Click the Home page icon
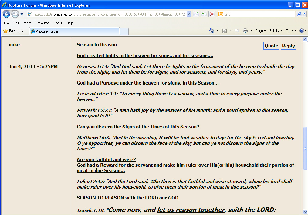This screenshot has height=215, width=308. [x=212, y=31]
